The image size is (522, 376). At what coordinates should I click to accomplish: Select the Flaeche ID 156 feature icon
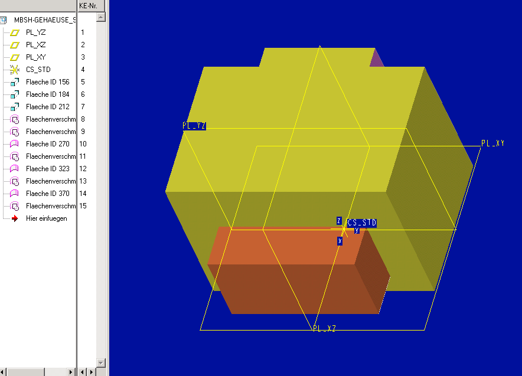point(15,82)
